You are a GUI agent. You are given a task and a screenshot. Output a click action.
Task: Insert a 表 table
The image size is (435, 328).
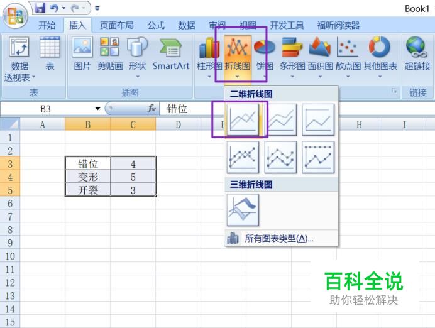click(x=50, y=54)
